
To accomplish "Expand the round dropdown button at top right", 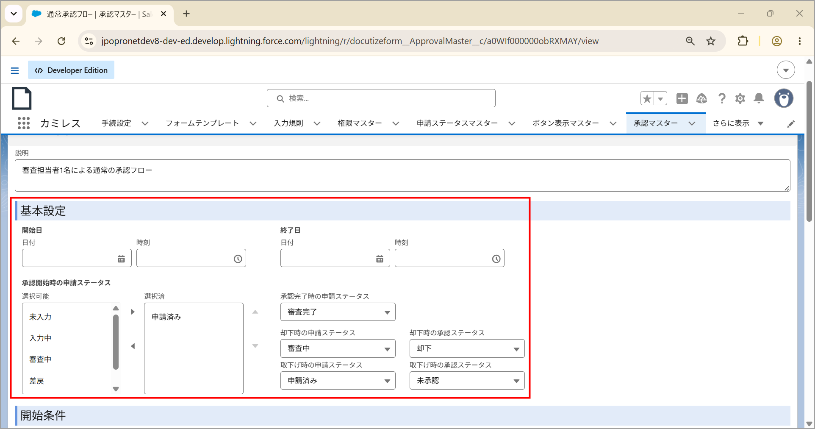I will pyautogui.click(x=786, y=70).
